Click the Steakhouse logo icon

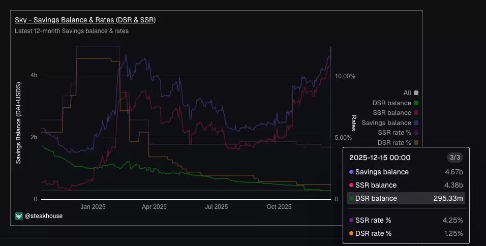(x=19, y=216)
